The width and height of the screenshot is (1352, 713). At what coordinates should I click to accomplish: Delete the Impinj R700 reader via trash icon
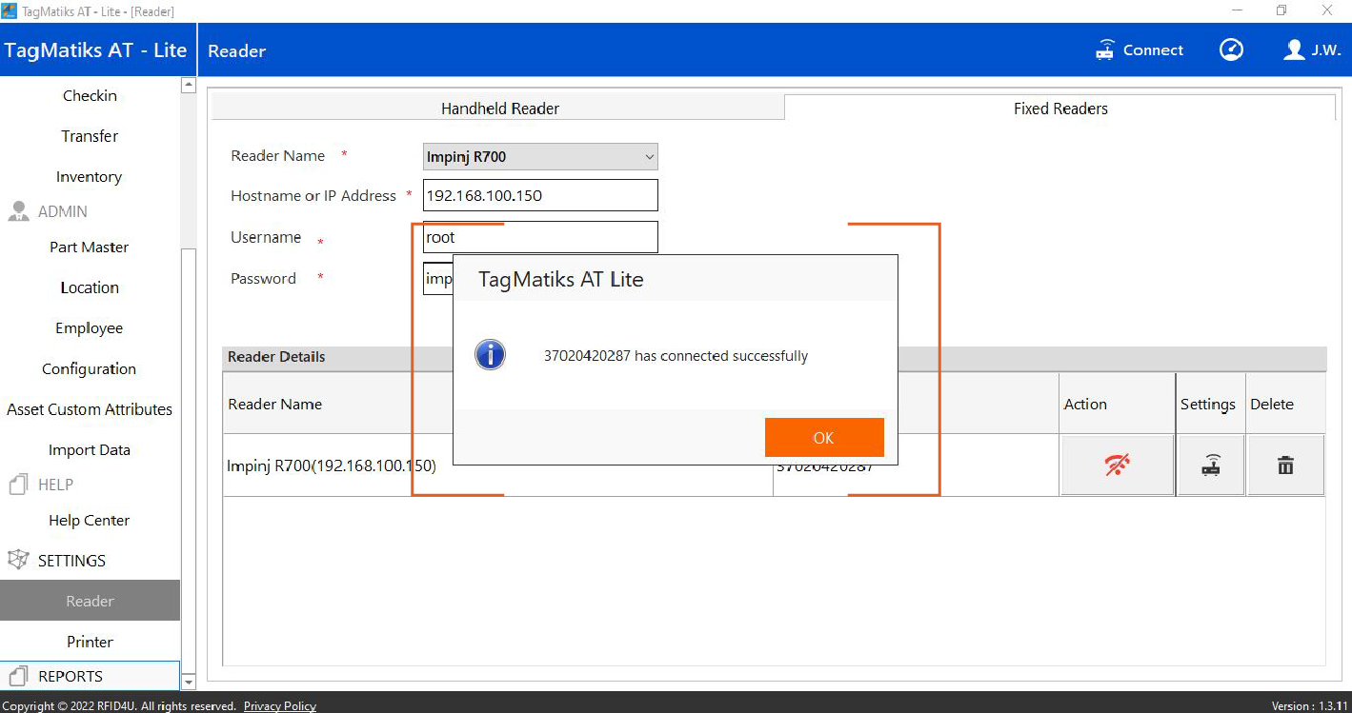point(1285,465)
